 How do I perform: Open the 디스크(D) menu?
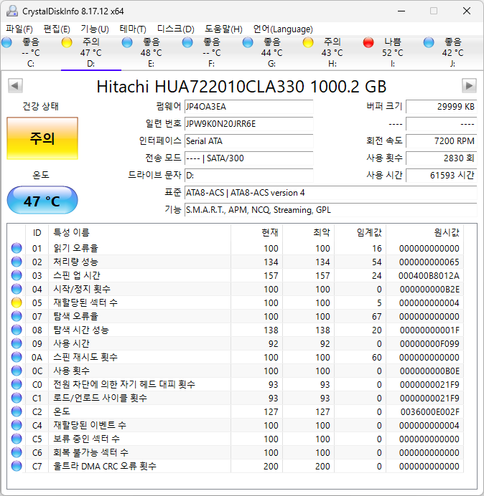coord(176,29)
